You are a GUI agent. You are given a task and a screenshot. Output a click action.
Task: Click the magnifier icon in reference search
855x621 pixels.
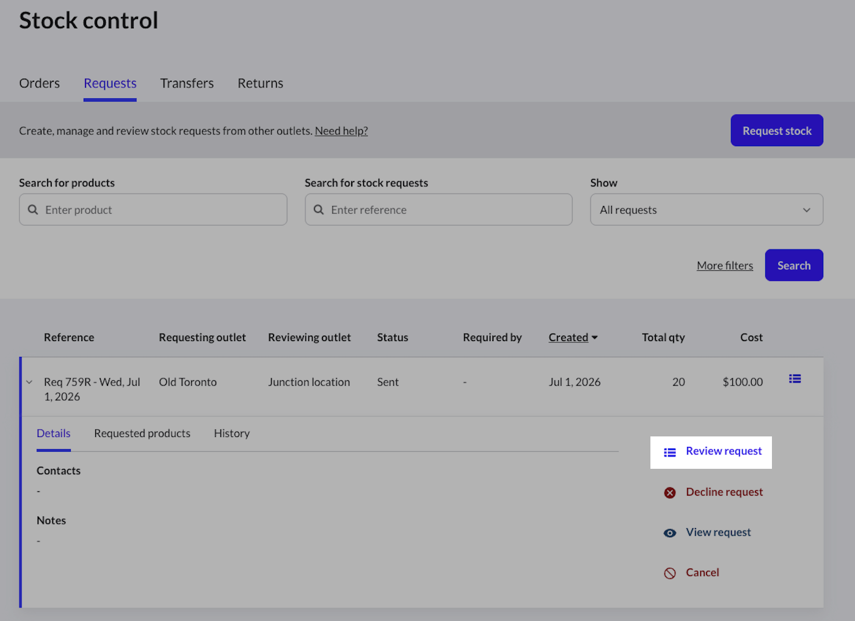(319, 210)
